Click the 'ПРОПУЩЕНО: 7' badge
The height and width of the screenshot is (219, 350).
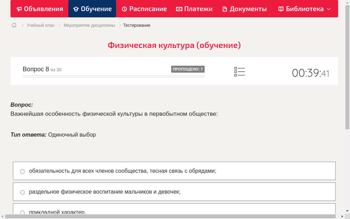pyautogui.click(x=188, y=69)
